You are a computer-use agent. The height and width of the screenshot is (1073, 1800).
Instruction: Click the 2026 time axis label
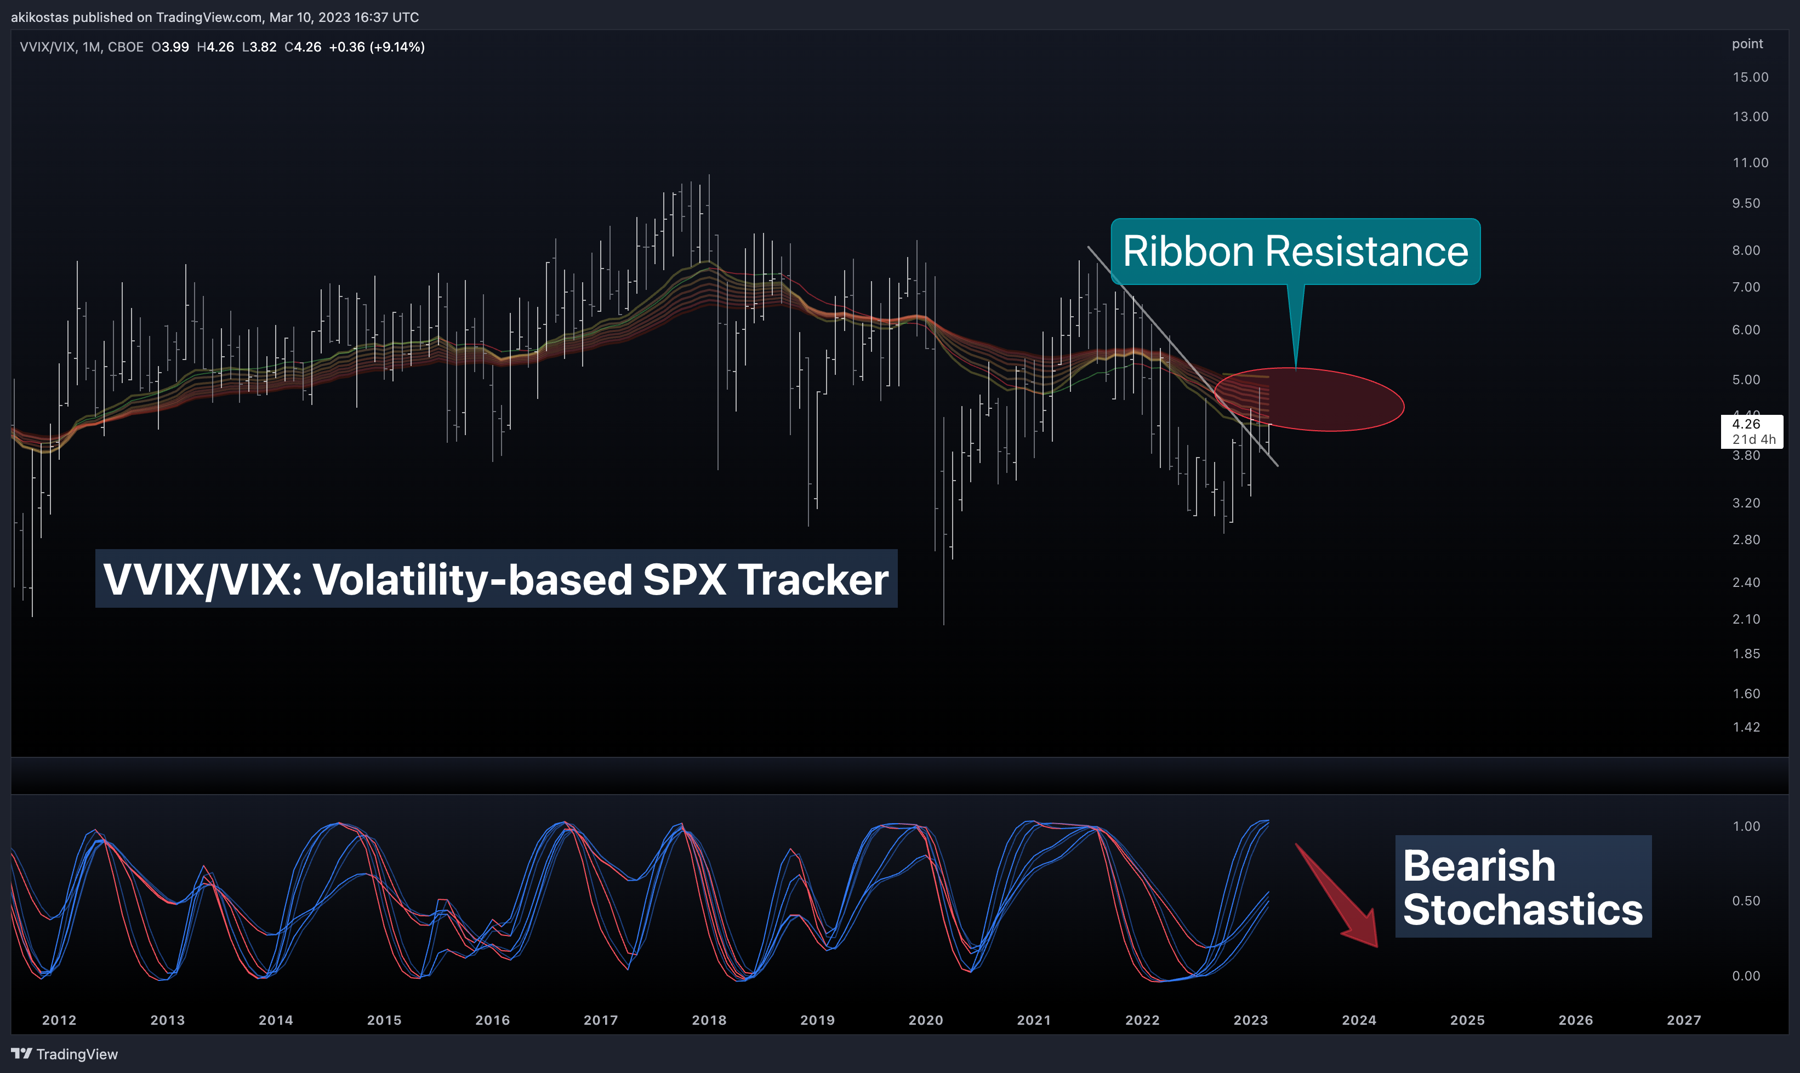[1576, 1020]
